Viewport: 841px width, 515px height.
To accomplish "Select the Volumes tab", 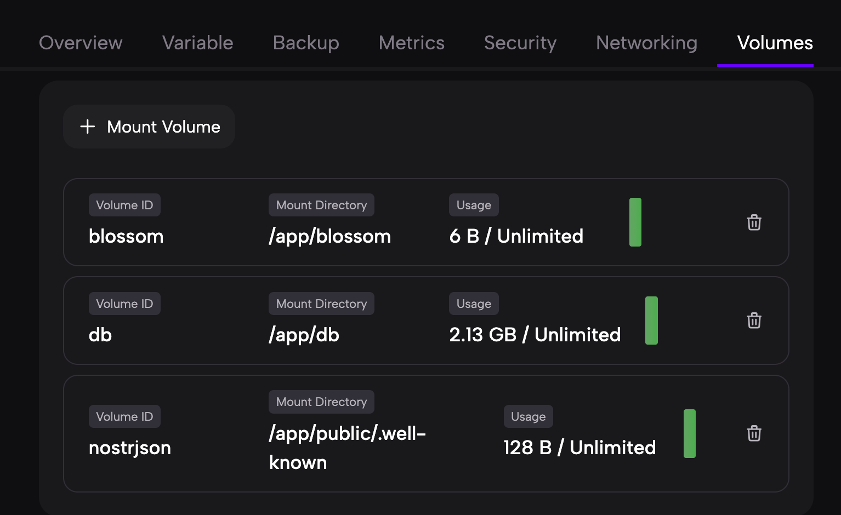I will click(x=775, y=43).
